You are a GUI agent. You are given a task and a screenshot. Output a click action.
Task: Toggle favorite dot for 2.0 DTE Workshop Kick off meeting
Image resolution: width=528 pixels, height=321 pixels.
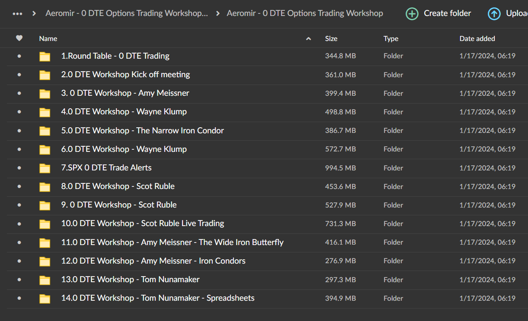[x=19, y=75]
